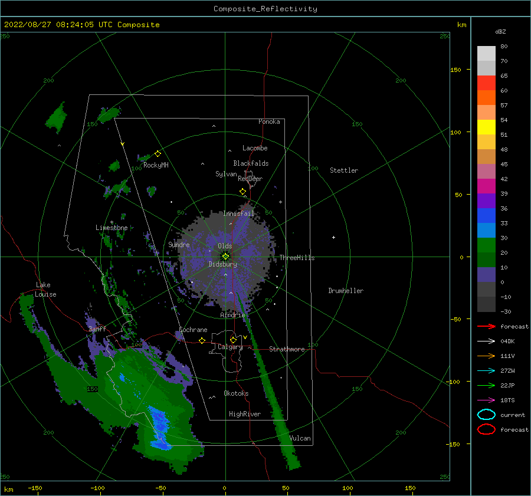Click the asterisk marker east of Innisfail

click(x=280, y=202)
